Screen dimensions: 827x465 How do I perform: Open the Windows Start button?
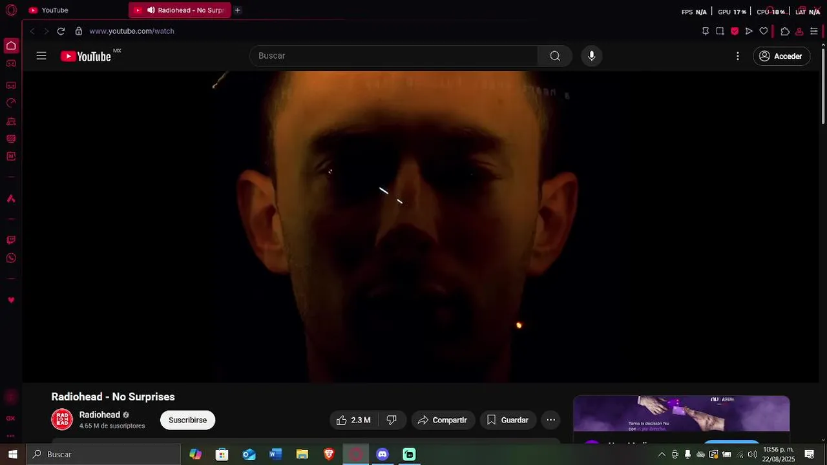click(12, 454)
